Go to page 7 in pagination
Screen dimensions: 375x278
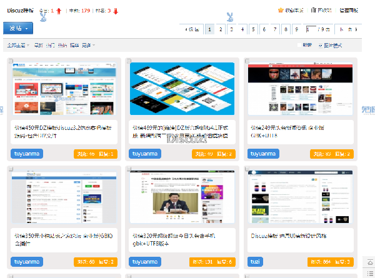pos(275,29)
